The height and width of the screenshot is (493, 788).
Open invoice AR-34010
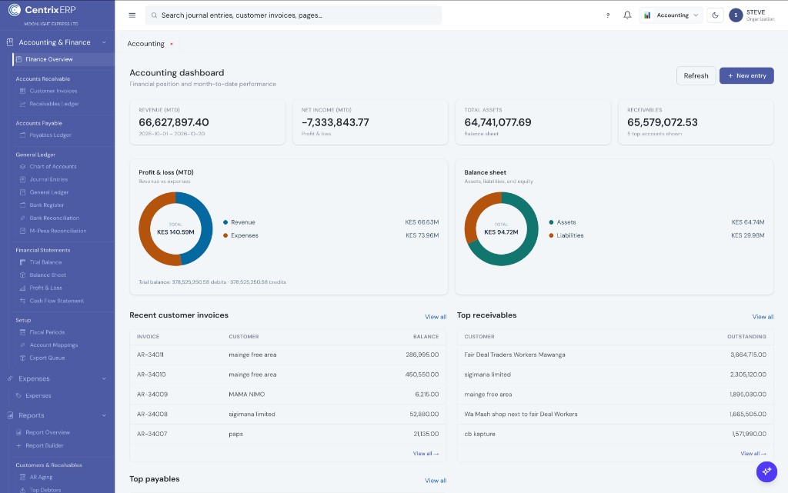tap(151, 375)
